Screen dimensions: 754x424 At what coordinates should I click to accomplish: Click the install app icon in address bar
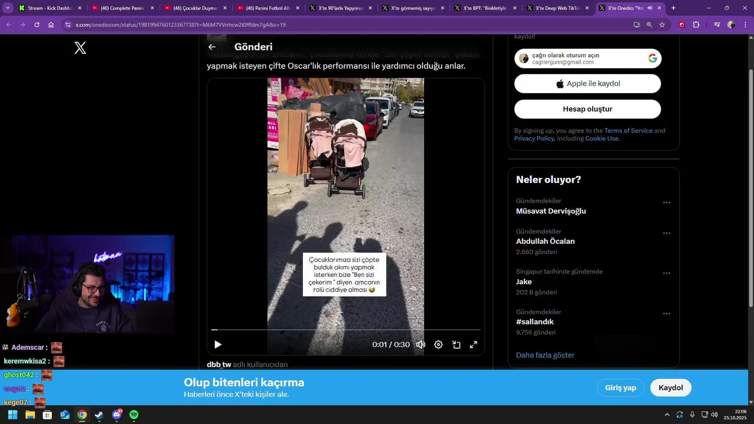coord(637,25)
